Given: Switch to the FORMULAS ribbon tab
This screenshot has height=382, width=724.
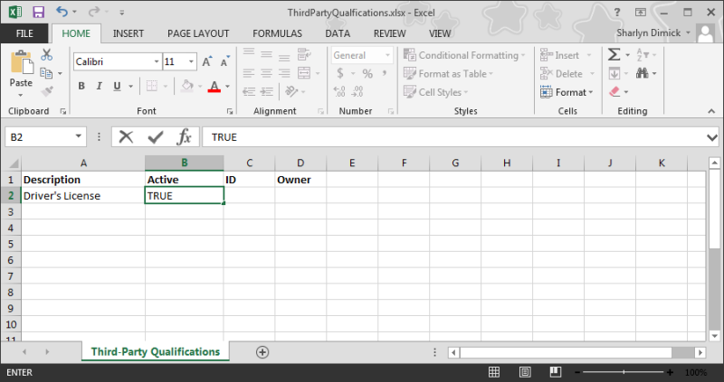Looking at the screenshot, I should tap(277, 33).
